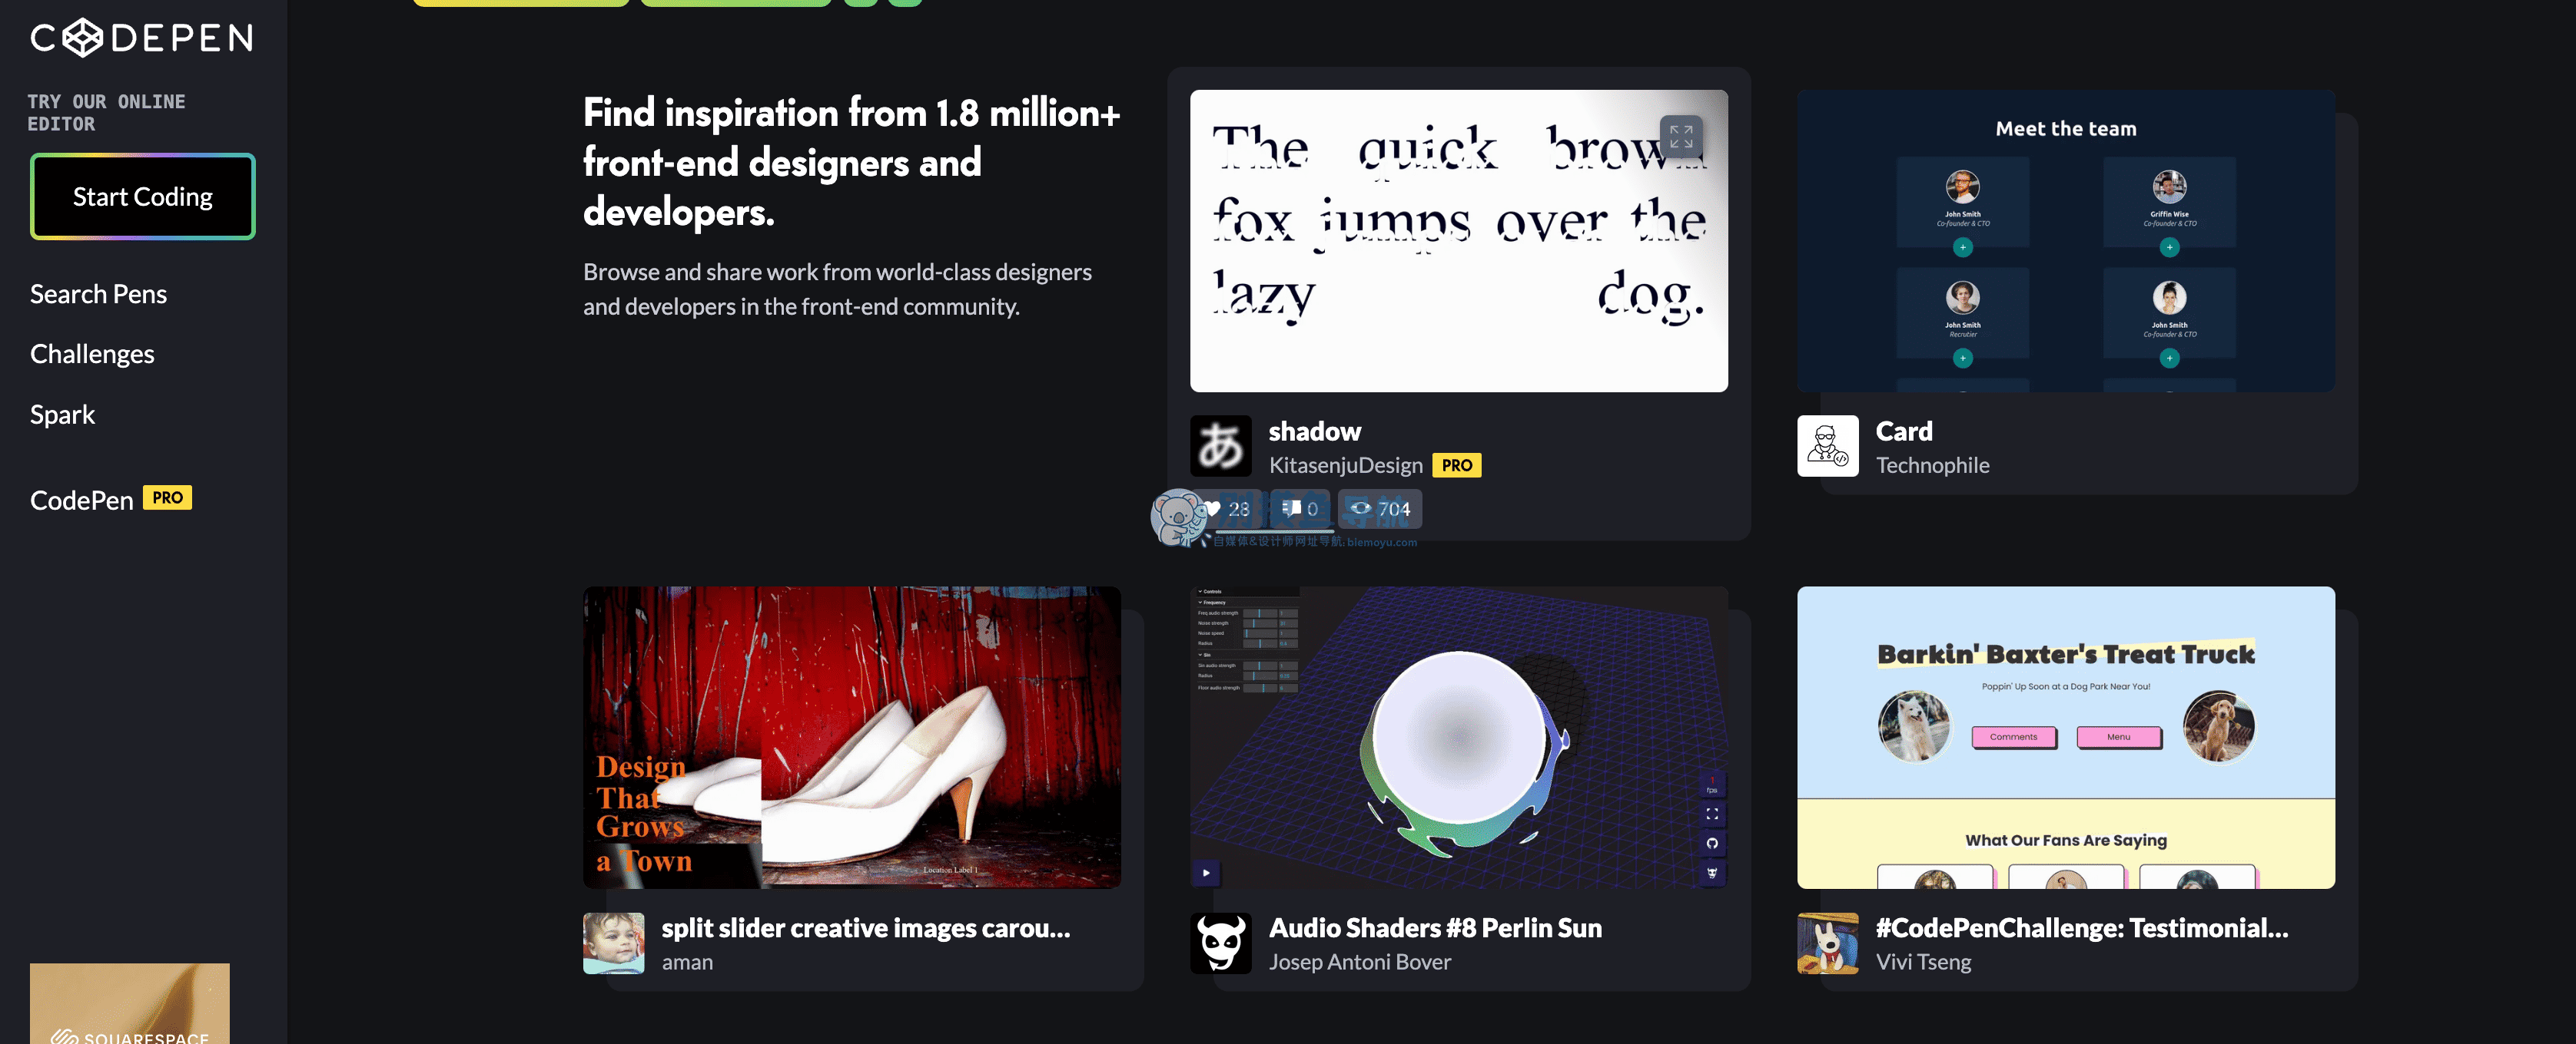The width and height of the screenshot is (2576, 1044).
Task: Click Comments button in Treat Truck preview
Action: coord(2013,737)
